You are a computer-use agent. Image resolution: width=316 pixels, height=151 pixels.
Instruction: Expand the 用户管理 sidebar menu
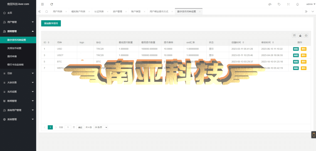click(x=18, y=22)
